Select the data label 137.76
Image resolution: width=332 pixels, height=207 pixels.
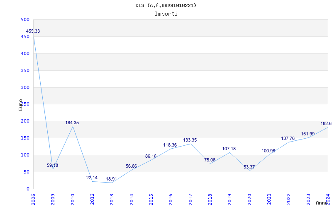coord(288,139)
